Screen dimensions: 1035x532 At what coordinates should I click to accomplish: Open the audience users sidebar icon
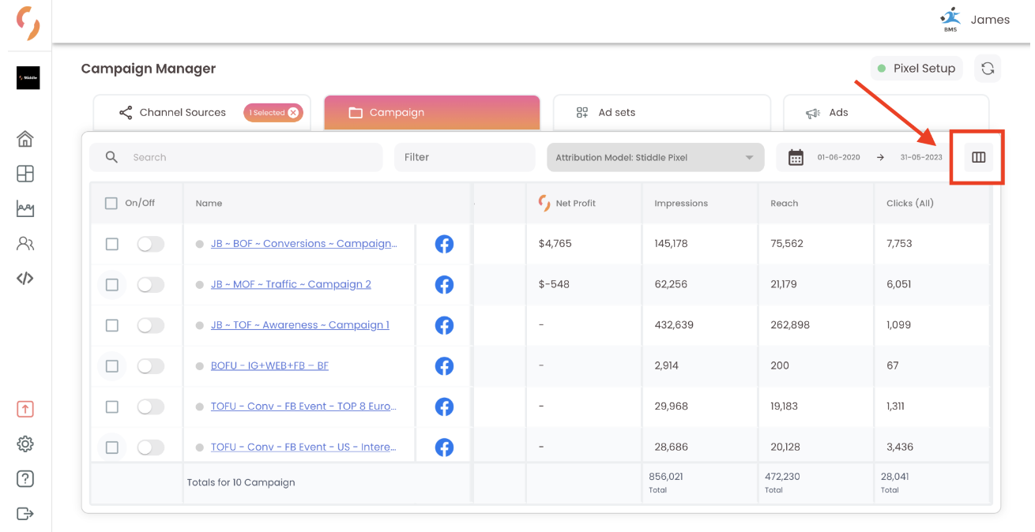[25, 243]
